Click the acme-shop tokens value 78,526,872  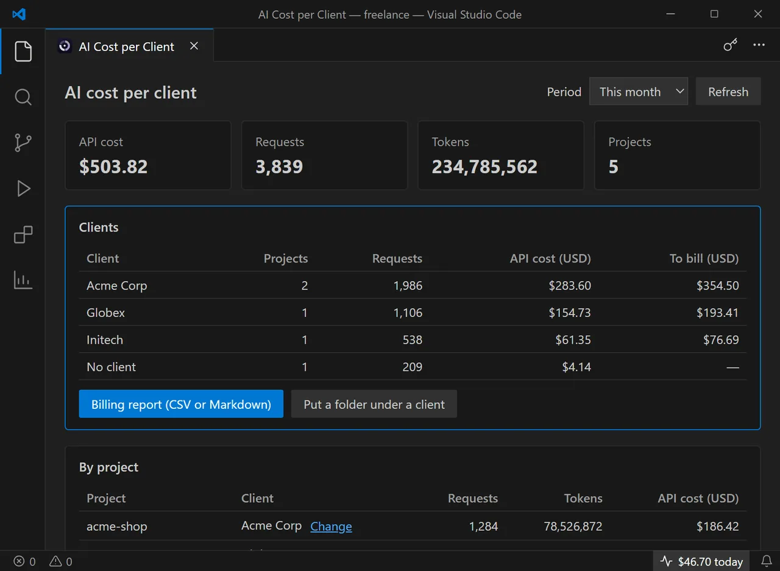coord(573,527)
